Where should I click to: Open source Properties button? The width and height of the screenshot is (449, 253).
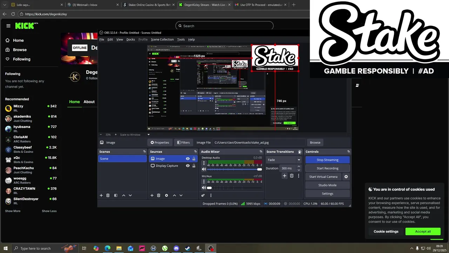pyautogui.click(x=160, y=142)
